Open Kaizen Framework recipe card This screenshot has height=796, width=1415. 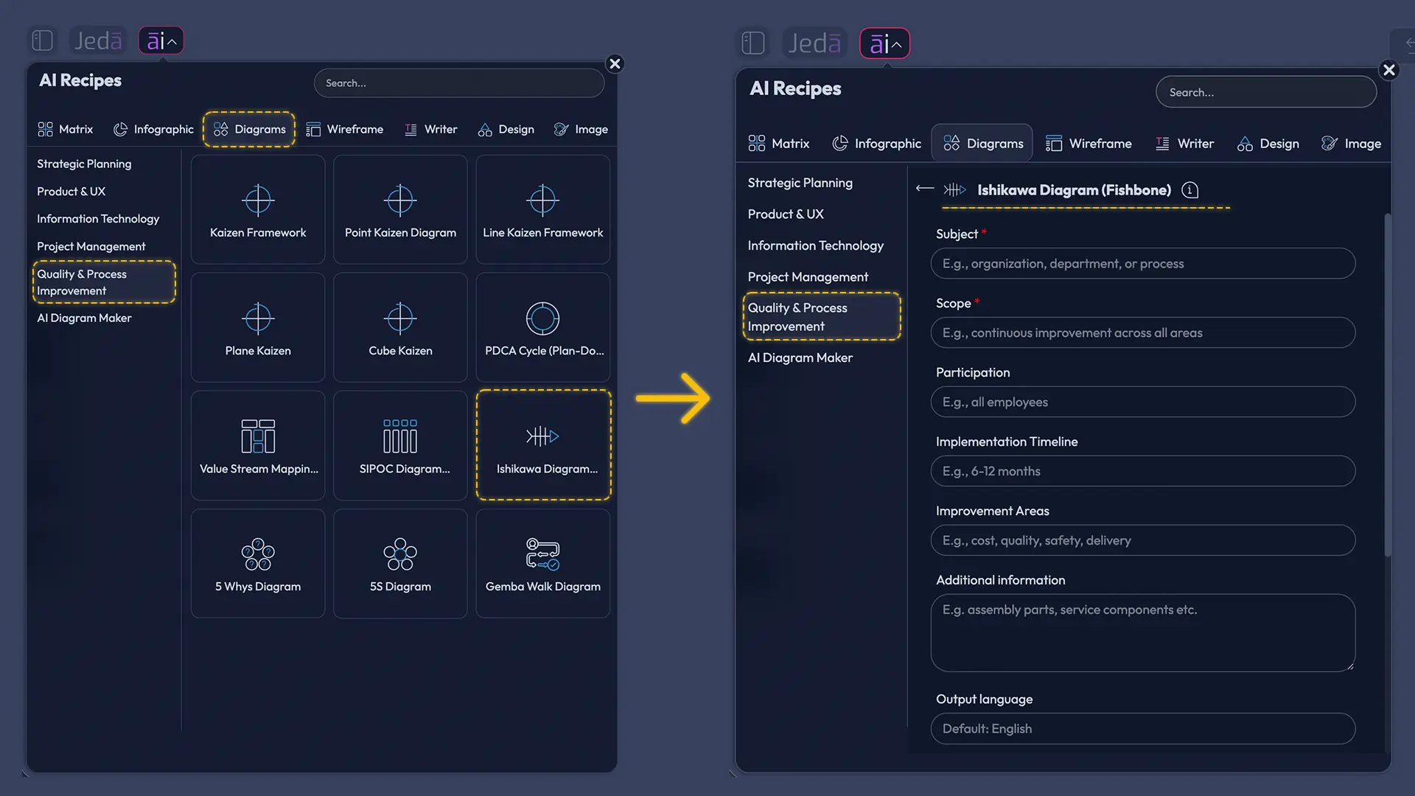(x=258, y=209)
